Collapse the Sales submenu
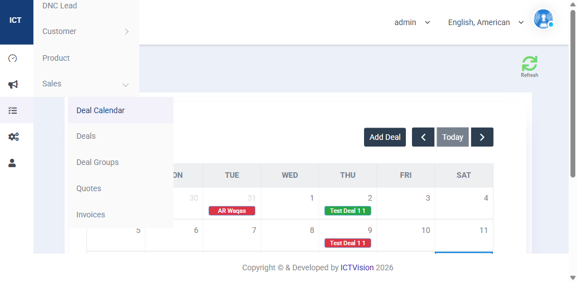The height and width of the screenshot is (282, 577). pos(86,84)
